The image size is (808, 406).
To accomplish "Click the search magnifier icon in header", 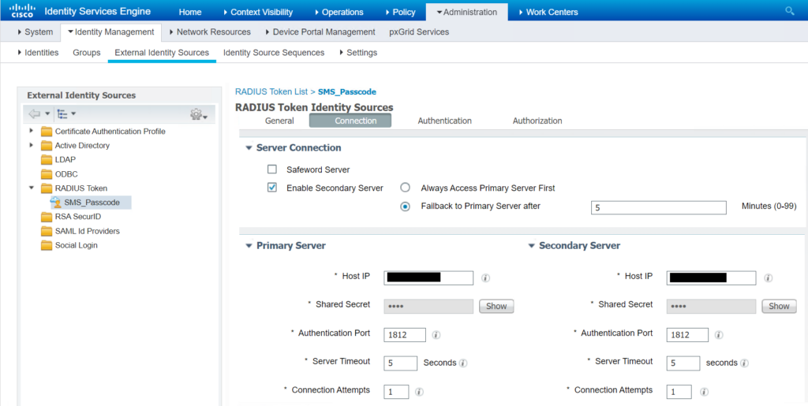I will click(790, 11).
